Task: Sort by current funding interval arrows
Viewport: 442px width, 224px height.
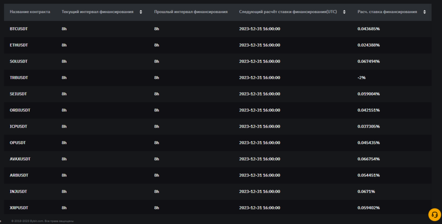Action: (x=141, y=12)
